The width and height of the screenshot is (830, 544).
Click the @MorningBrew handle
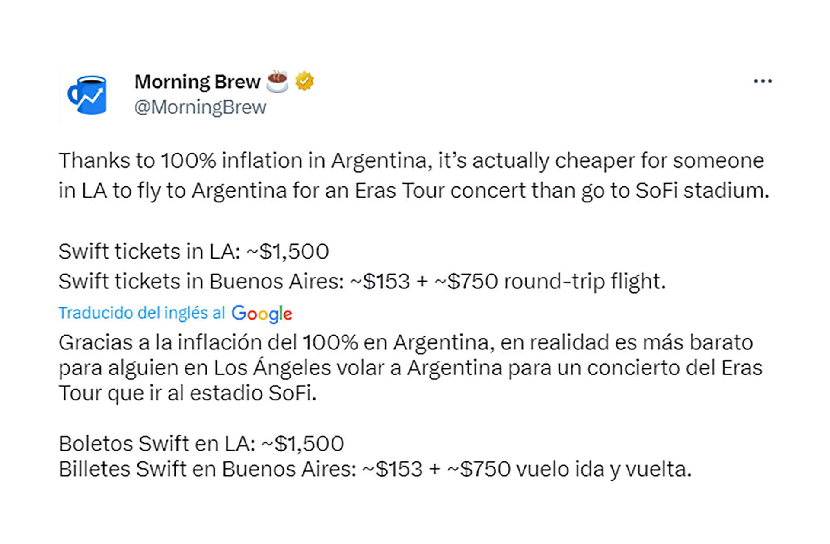point(200,107)
